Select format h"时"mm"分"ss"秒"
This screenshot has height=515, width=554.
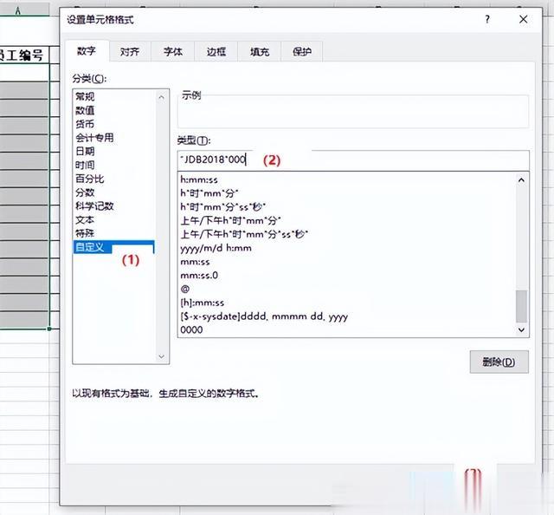point(223,206)
